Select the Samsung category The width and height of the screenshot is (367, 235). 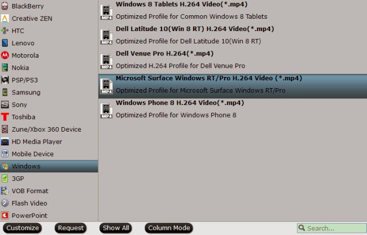[49, 92]
